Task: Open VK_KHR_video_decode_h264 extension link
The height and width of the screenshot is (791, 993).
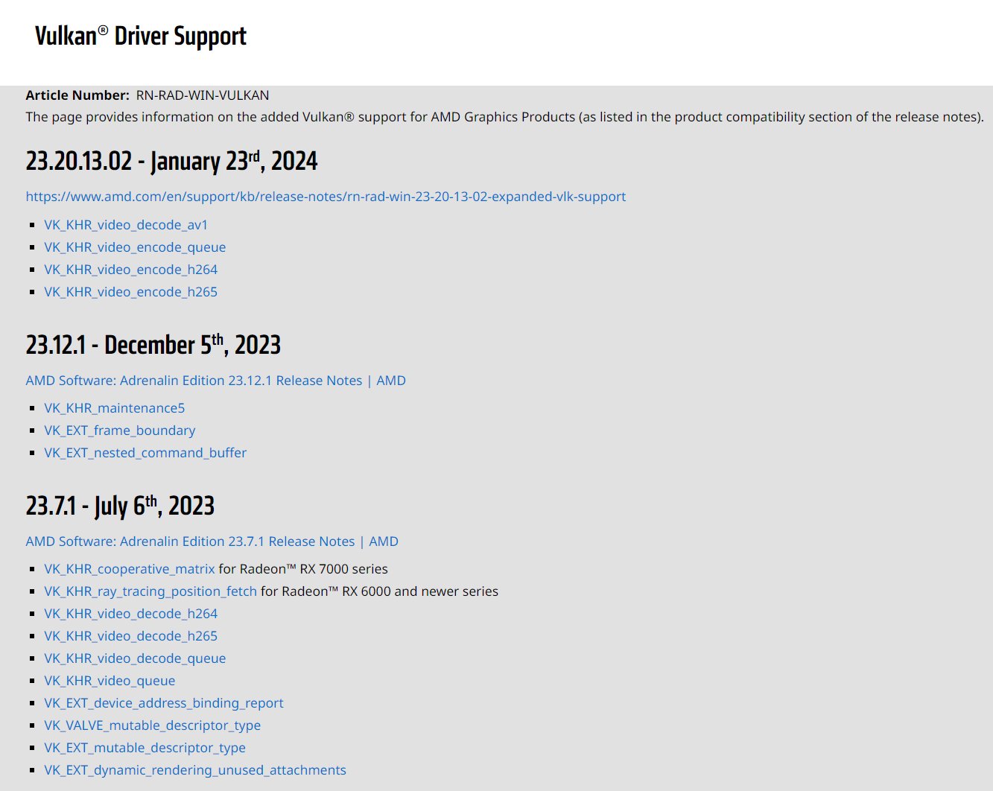Action: click(130, 614)
